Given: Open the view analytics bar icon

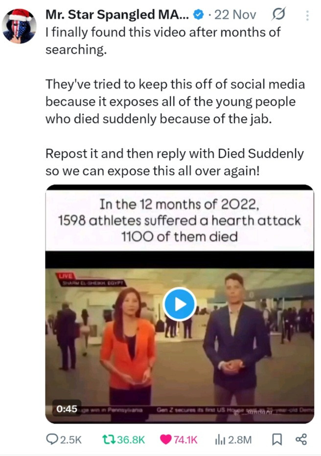Looking at the screenshot, I should [x=220, y=440].
